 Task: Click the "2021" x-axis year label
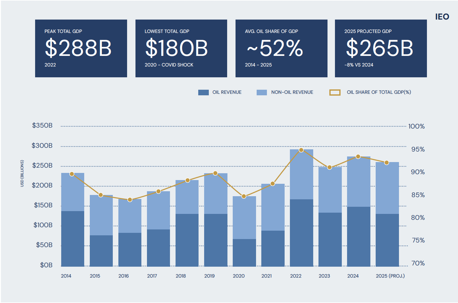(267, 276)
